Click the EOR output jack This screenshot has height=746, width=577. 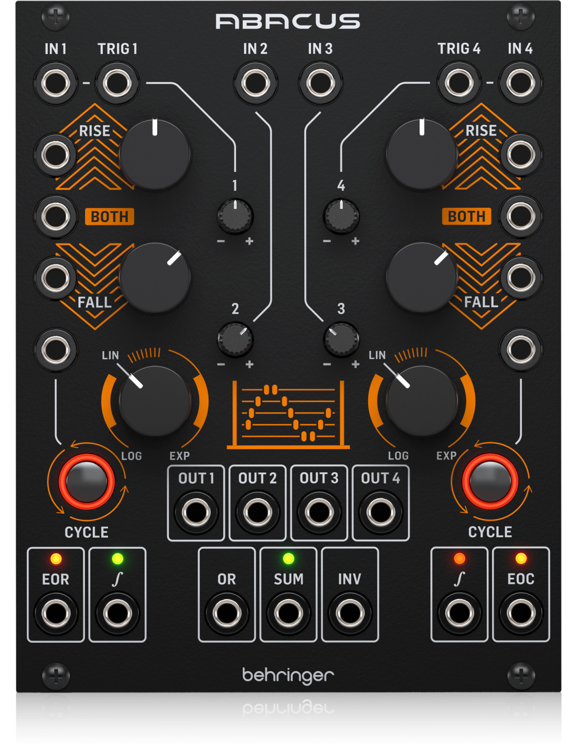tap(56, 613)
